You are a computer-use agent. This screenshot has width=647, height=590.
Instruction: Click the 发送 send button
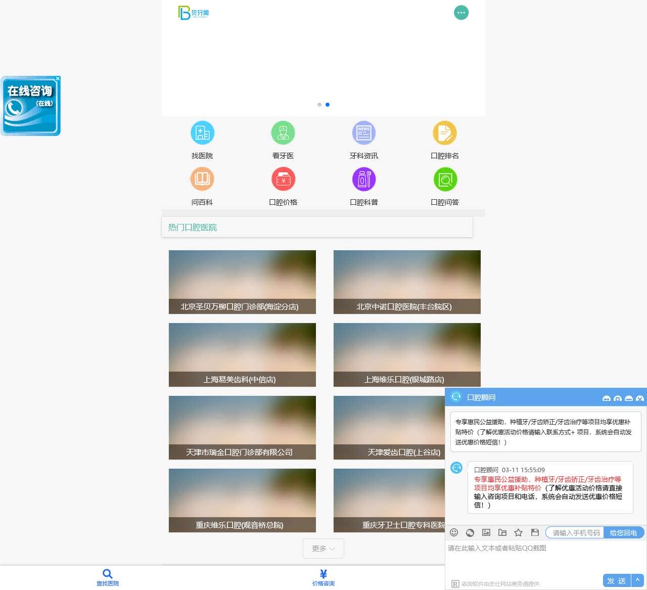617,580
